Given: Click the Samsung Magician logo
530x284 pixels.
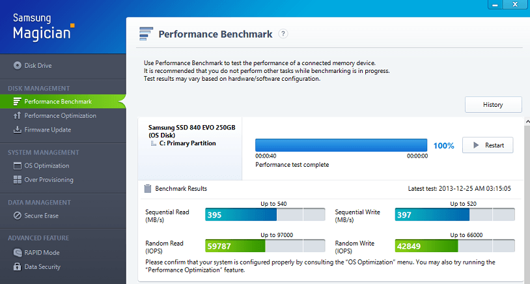Looking at the screenshot, I should (43, 26).
